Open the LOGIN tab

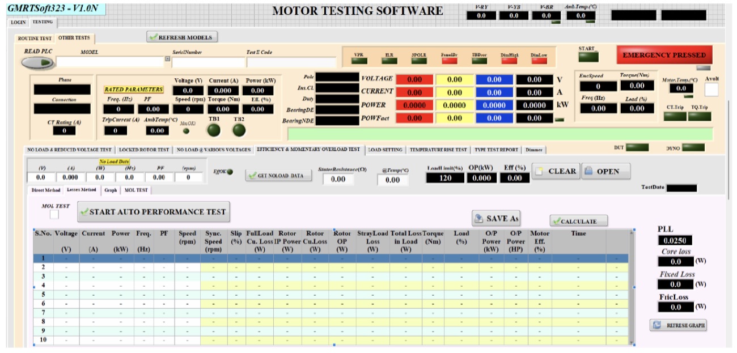(19, 22)
